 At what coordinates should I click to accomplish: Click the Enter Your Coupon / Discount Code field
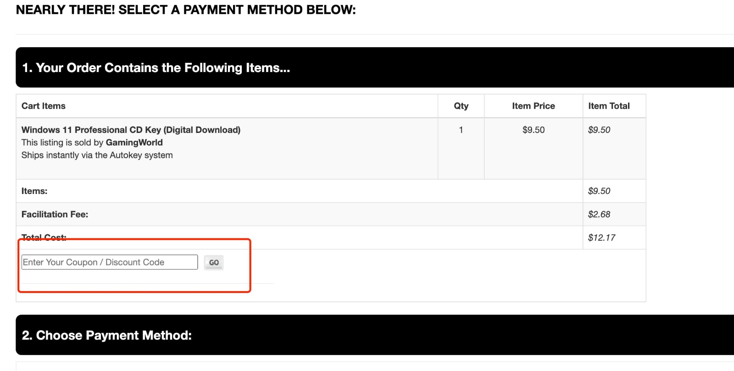[109, 262]
